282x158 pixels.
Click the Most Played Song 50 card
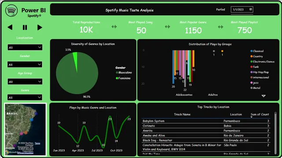(141, 27)
